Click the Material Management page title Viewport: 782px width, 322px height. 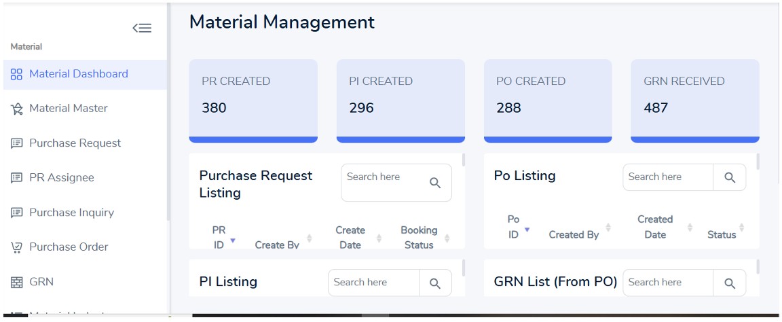coord(282,22)
